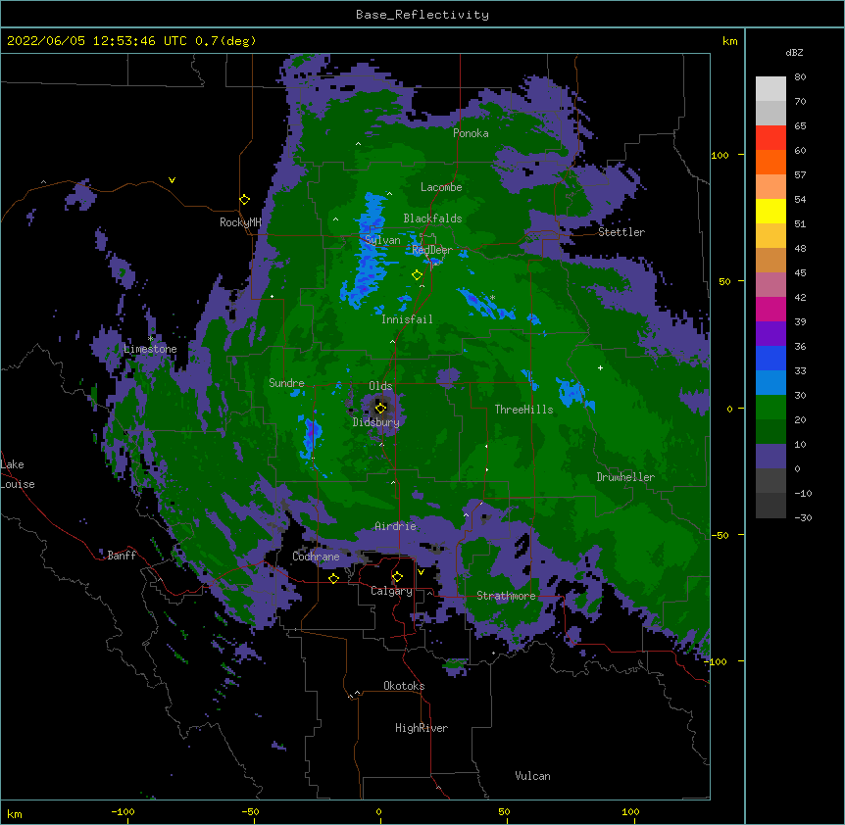This screenshot has height=825, width=845.
Task: Click the Lake Louise label
Action: 18,474
